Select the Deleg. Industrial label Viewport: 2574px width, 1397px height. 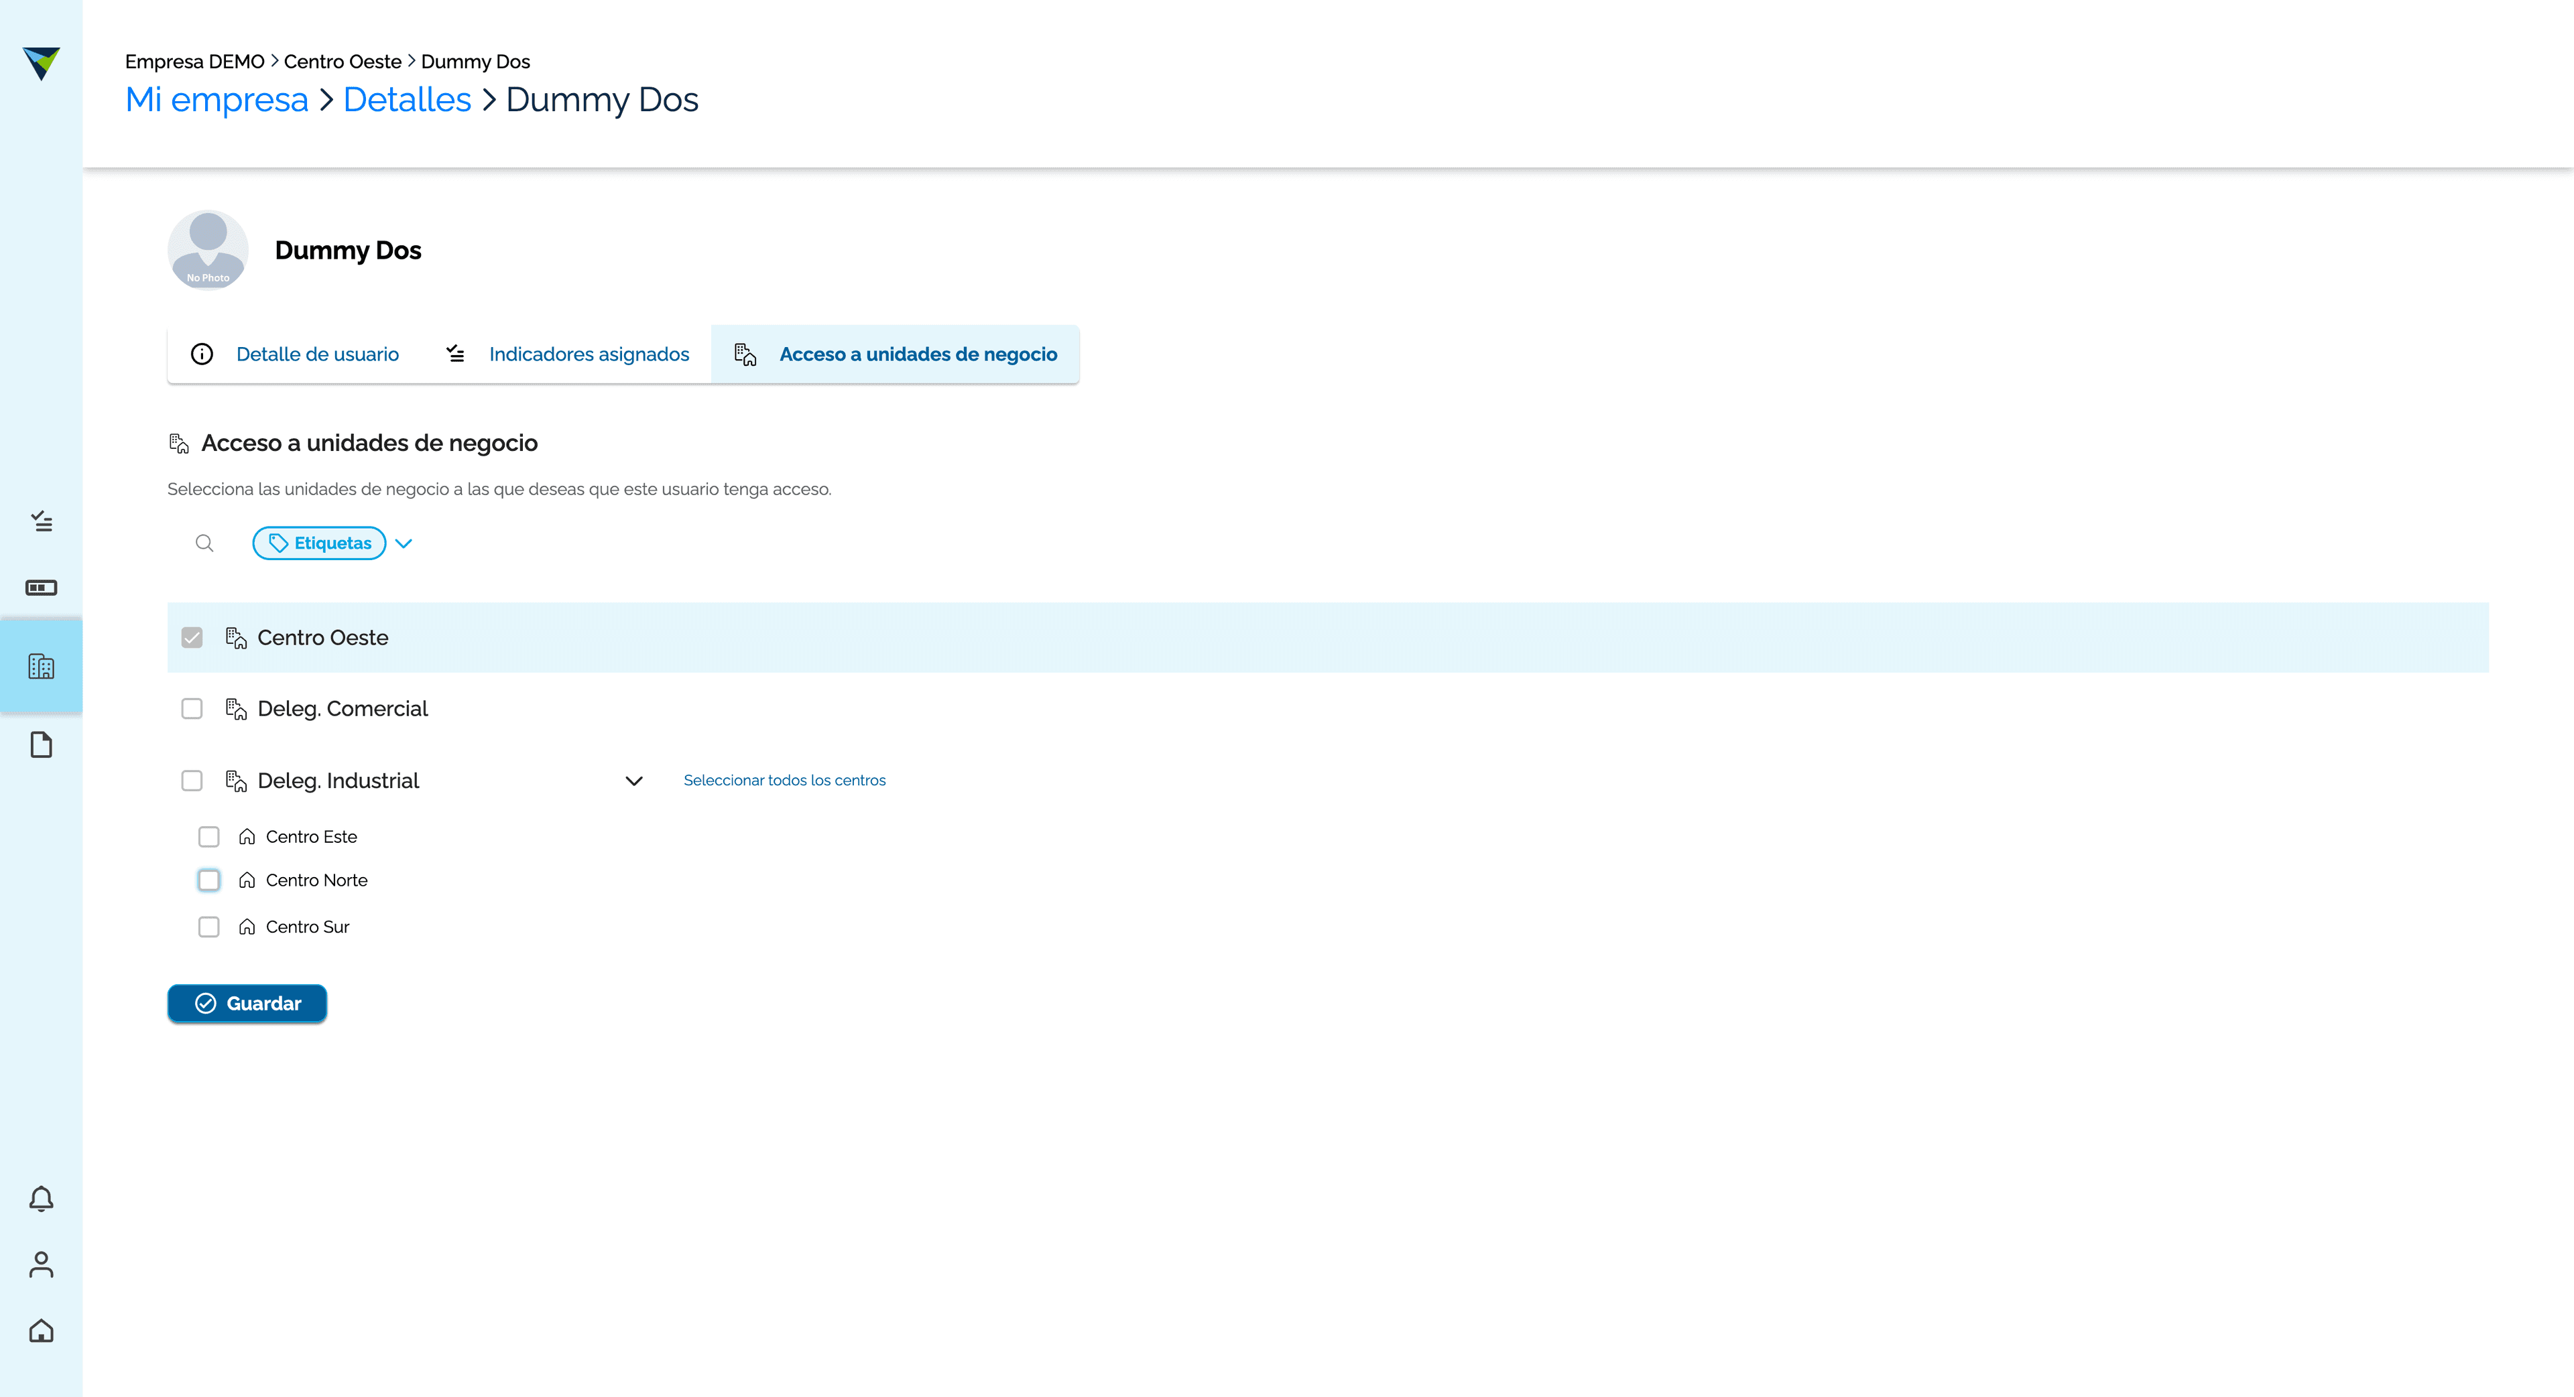339,781
